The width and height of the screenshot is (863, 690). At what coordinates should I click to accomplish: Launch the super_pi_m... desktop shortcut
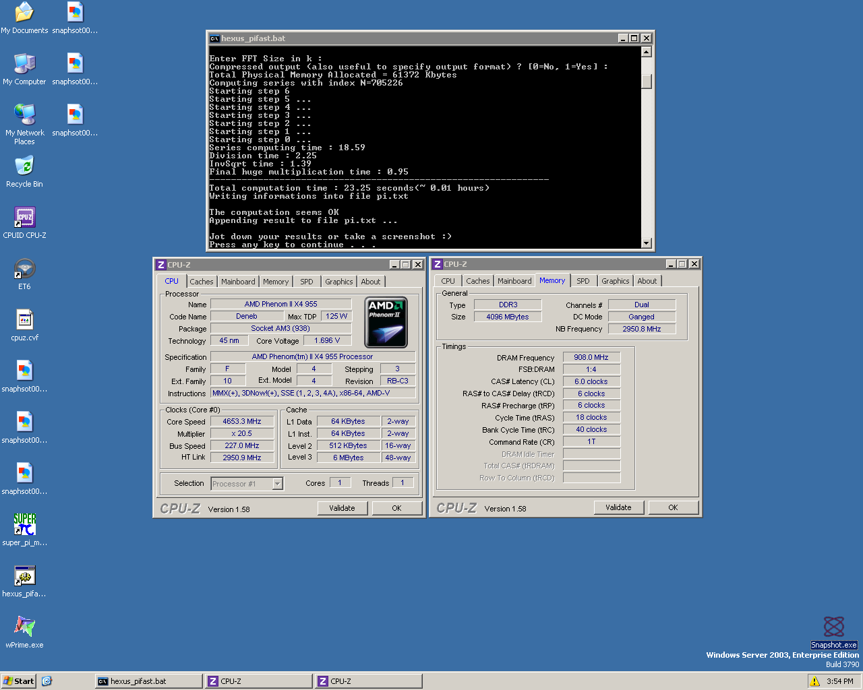pyautogui.click(x=24, y=530)
